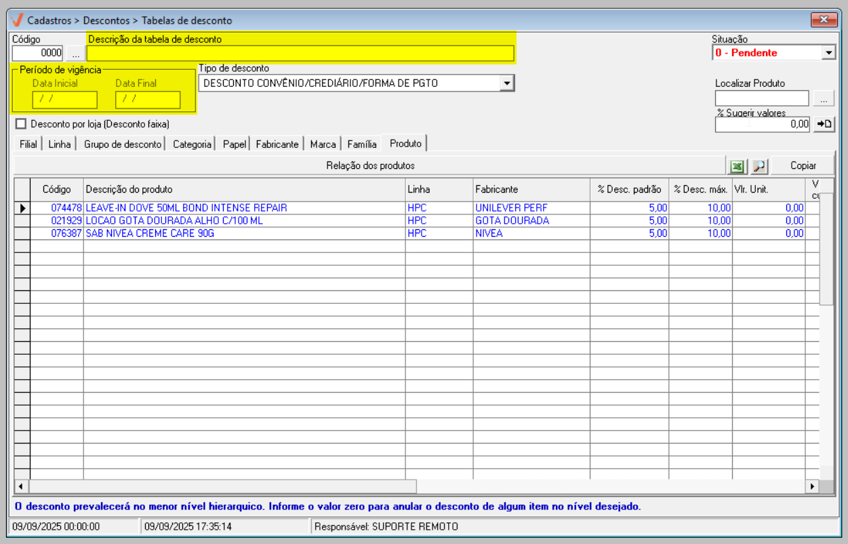848x544 pixels.
Task: Click the Descrição da tabela de desconto field
Action: [300, 54]
